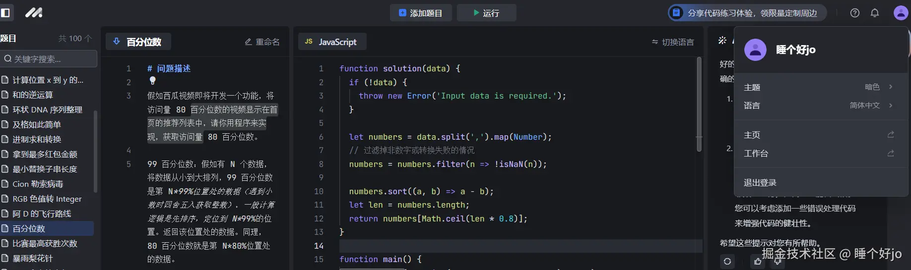Select 退出登录 from the user menu
Screen dimensions: 911x270
click(760, 183)
